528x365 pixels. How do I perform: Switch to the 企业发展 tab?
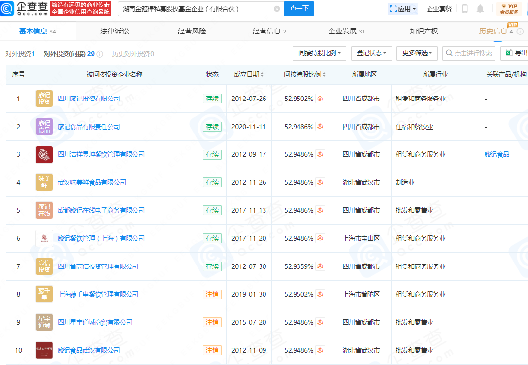click(x=346, y=32)
